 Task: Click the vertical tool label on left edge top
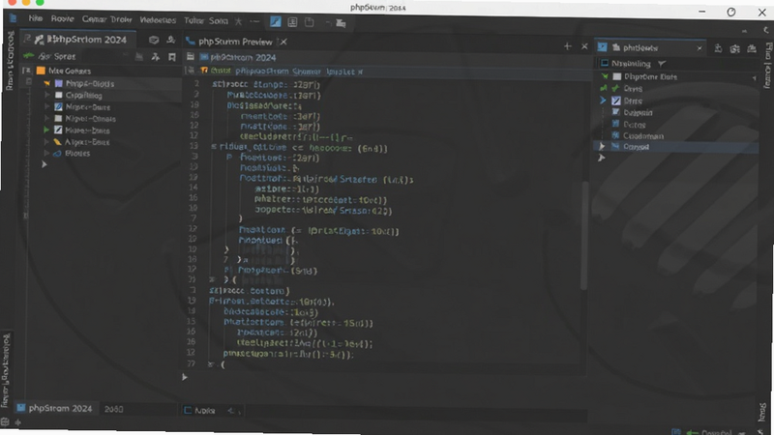10,61
